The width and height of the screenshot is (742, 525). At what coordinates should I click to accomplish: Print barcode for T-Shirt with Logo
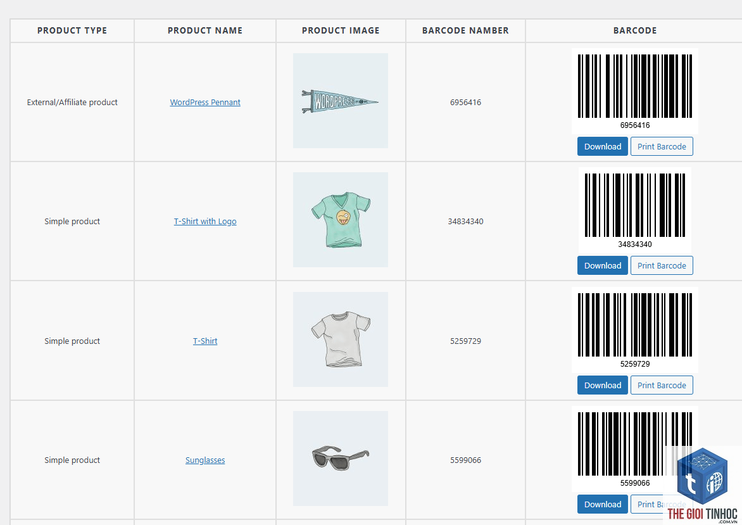662,265
